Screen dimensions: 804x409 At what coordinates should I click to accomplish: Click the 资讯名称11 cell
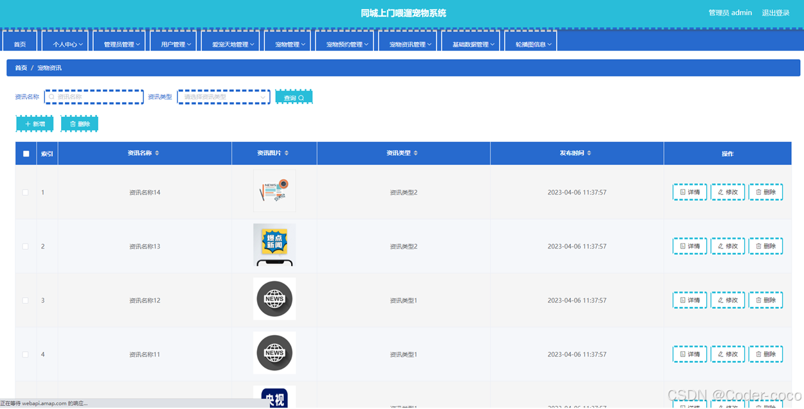point(145,354)
